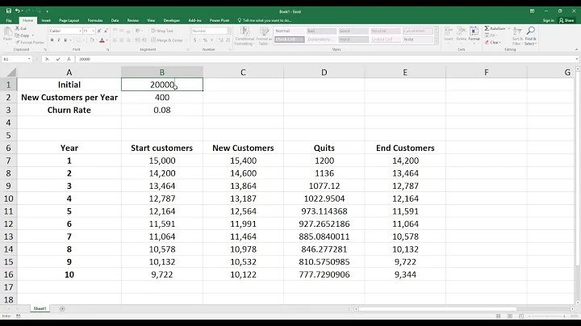Open the font size dropdown
Screen dimensions: 581x326
click(x=93, y=31)
